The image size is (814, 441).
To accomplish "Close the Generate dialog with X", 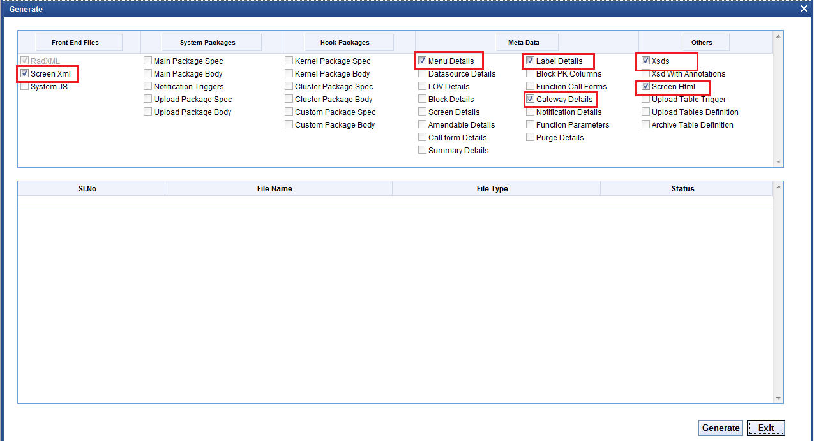I will pyautogui.click(x=804, y=9).
